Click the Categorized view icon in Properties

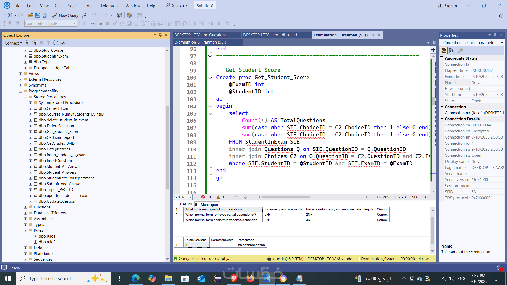tap(444, 50)
